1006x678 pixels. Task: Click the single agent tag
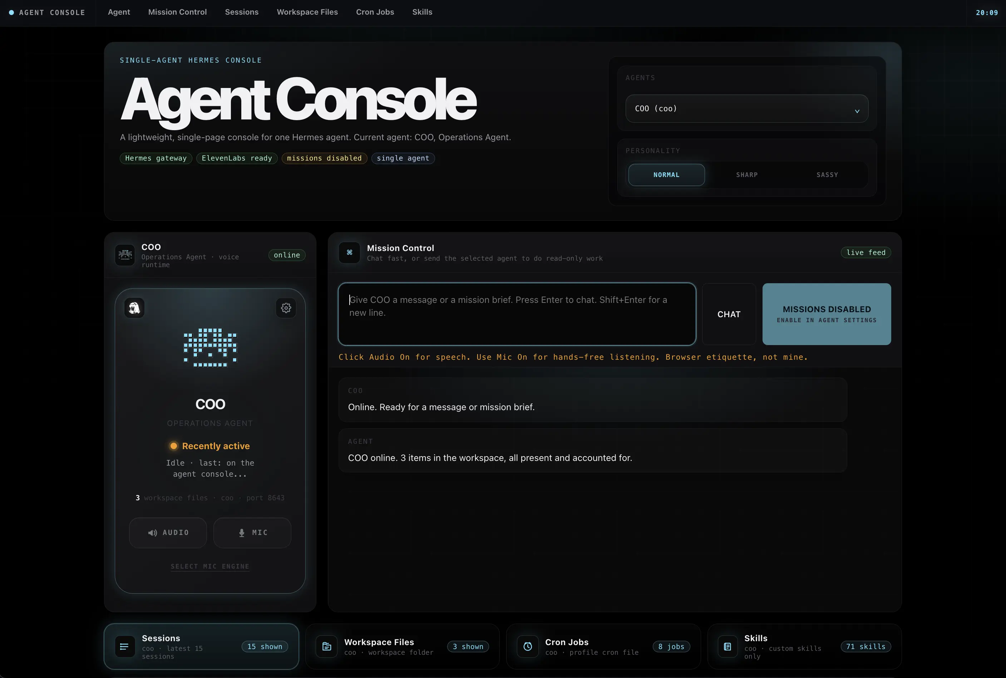[403, 158]
